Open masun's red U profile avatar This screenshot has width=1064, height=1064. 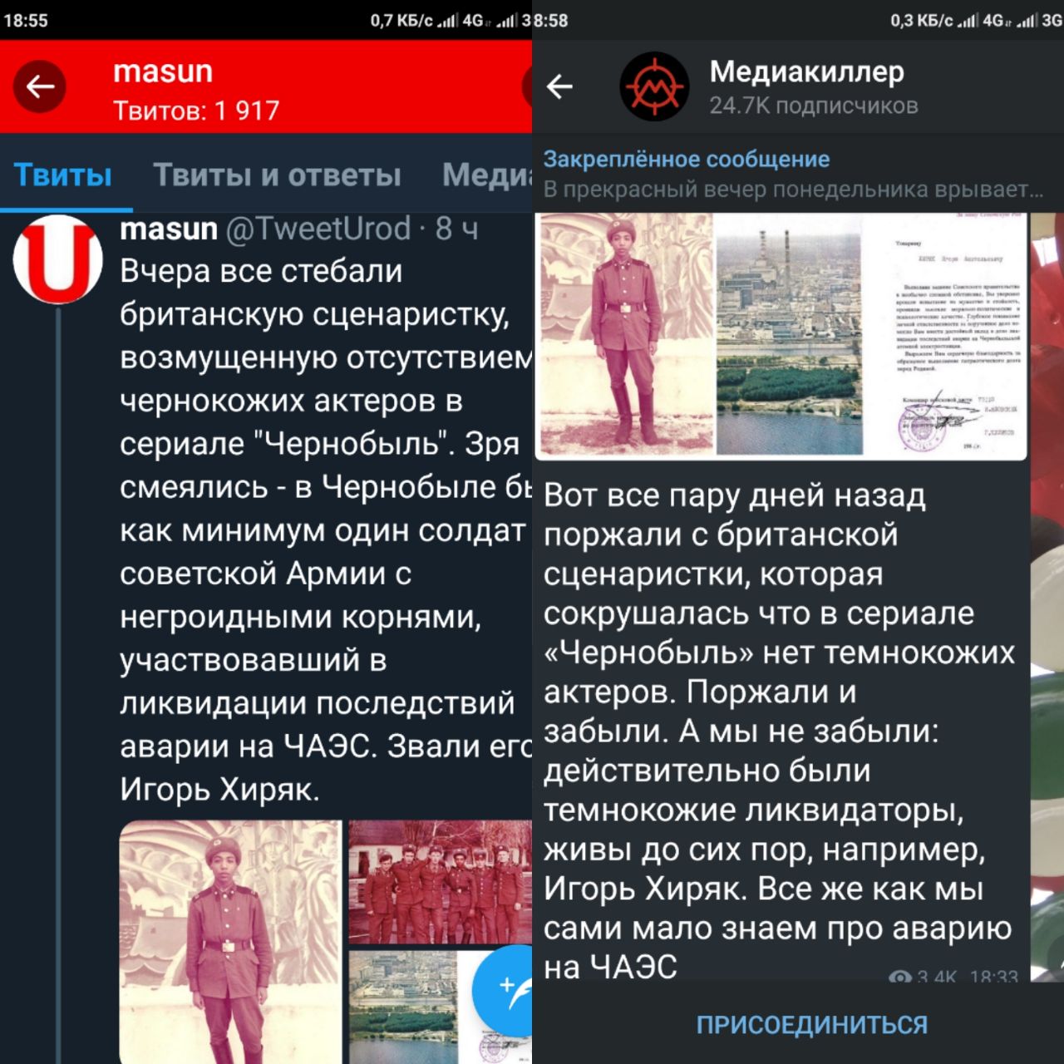57,259
